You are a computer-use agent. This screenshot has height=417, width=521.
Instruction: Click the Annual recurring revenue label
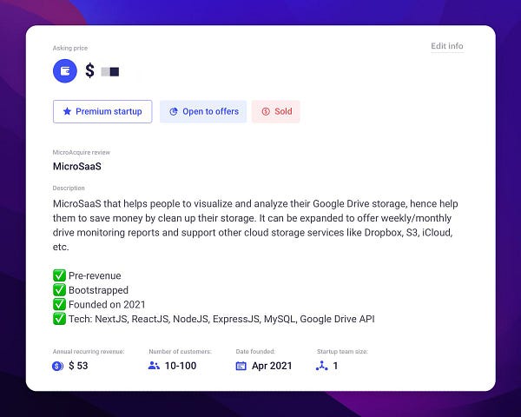(89, 352)
